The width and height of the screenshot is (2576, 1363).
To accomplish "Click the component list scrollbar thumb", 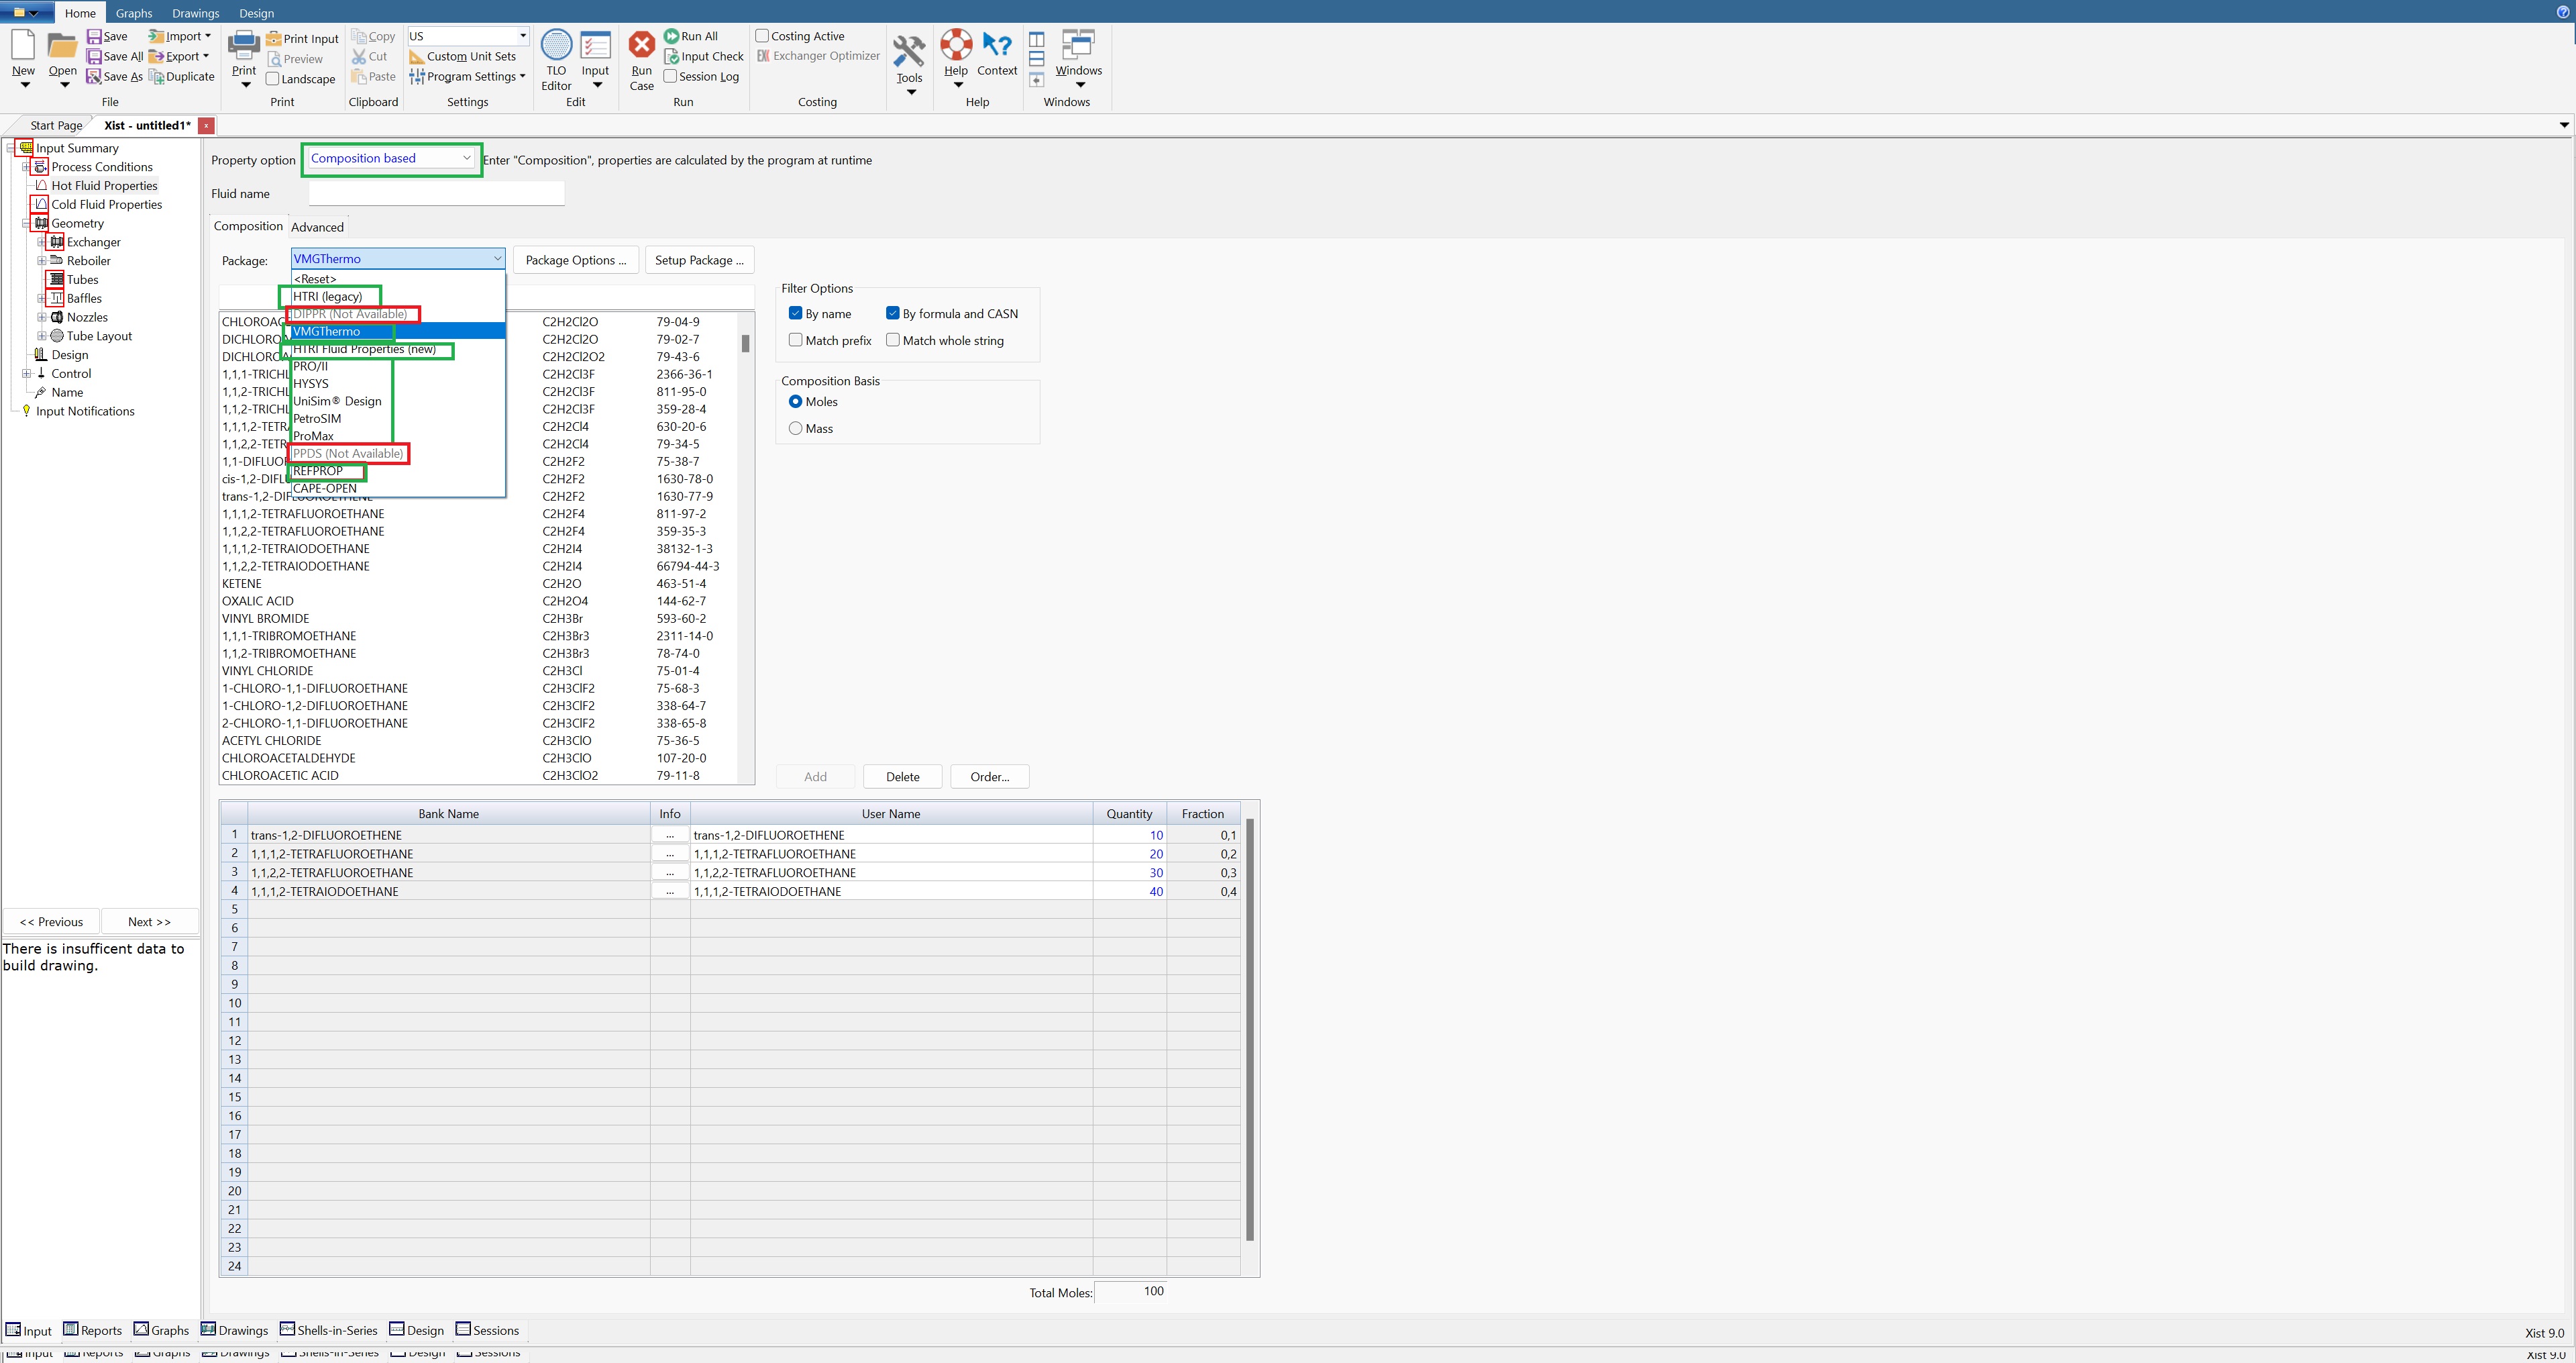I will (745, 343).
